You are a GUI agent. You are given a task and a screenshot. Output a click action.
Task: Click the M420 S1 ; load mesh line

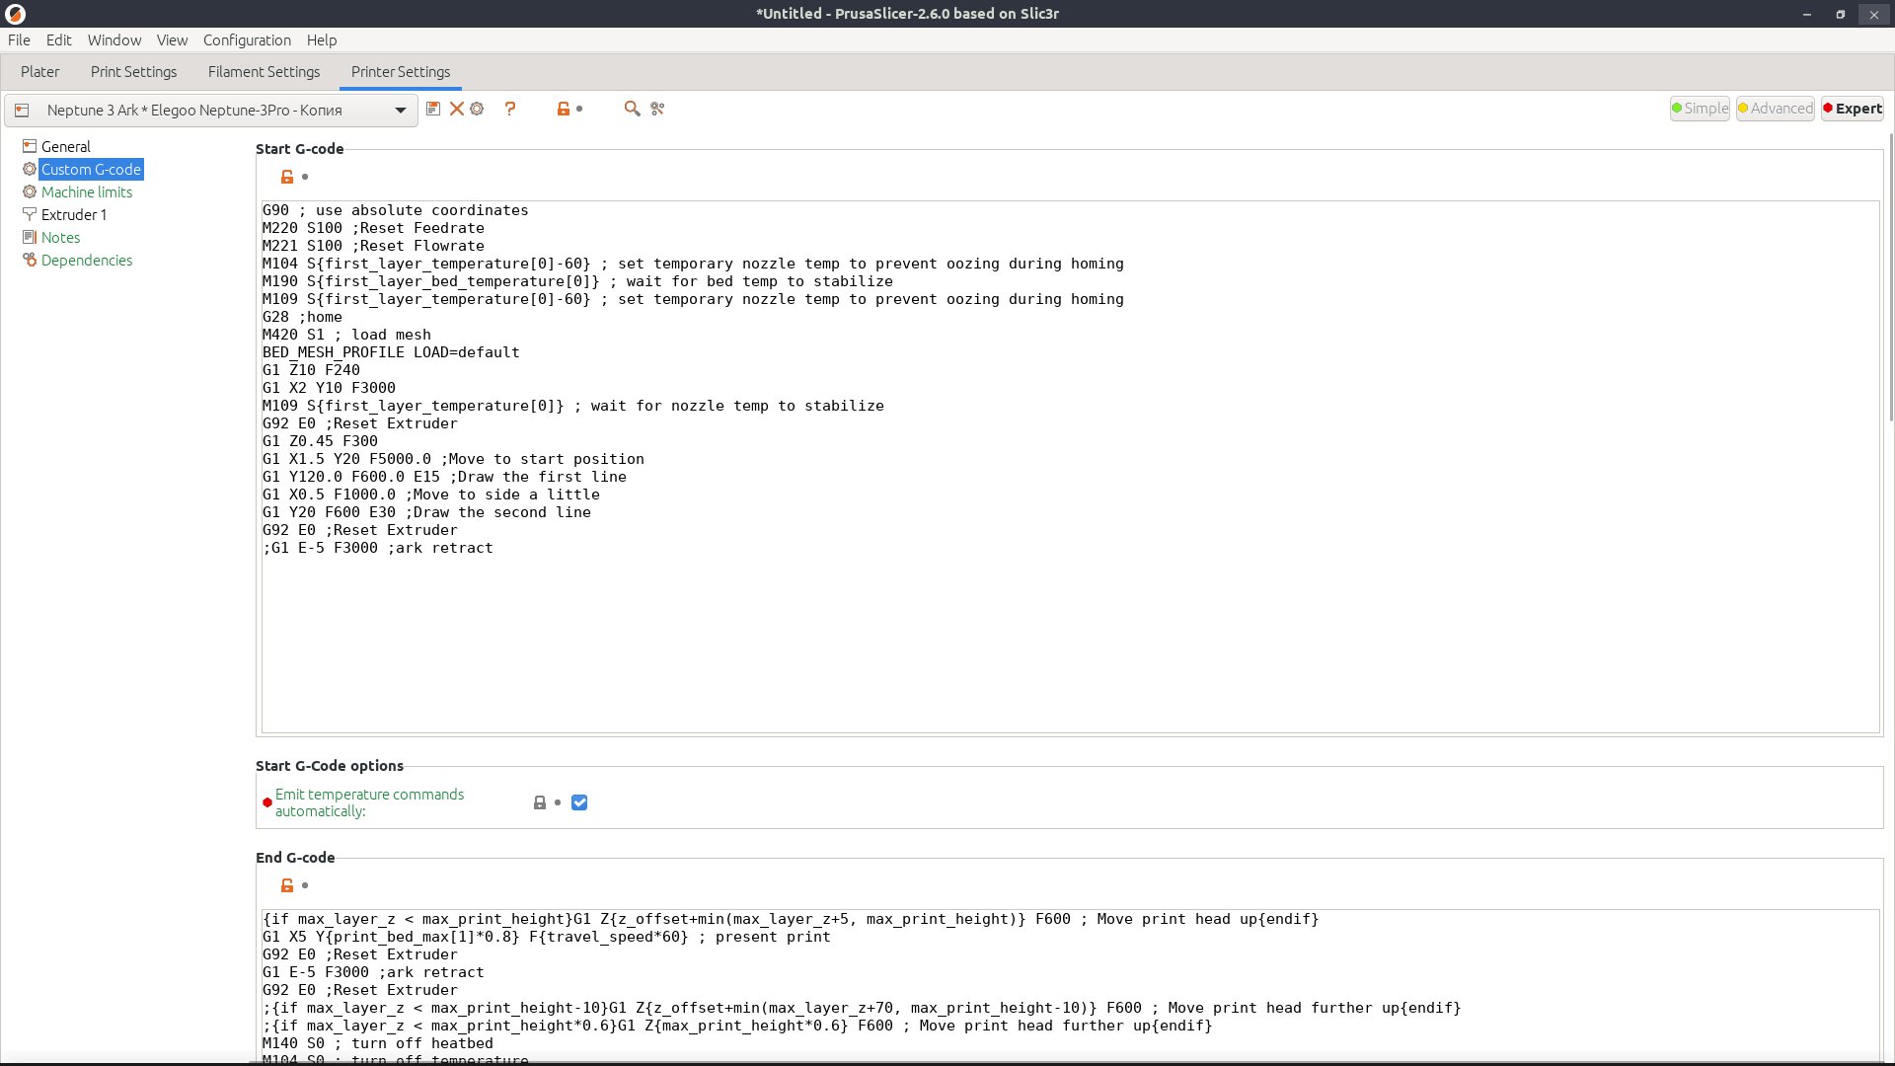click(346, 335)
